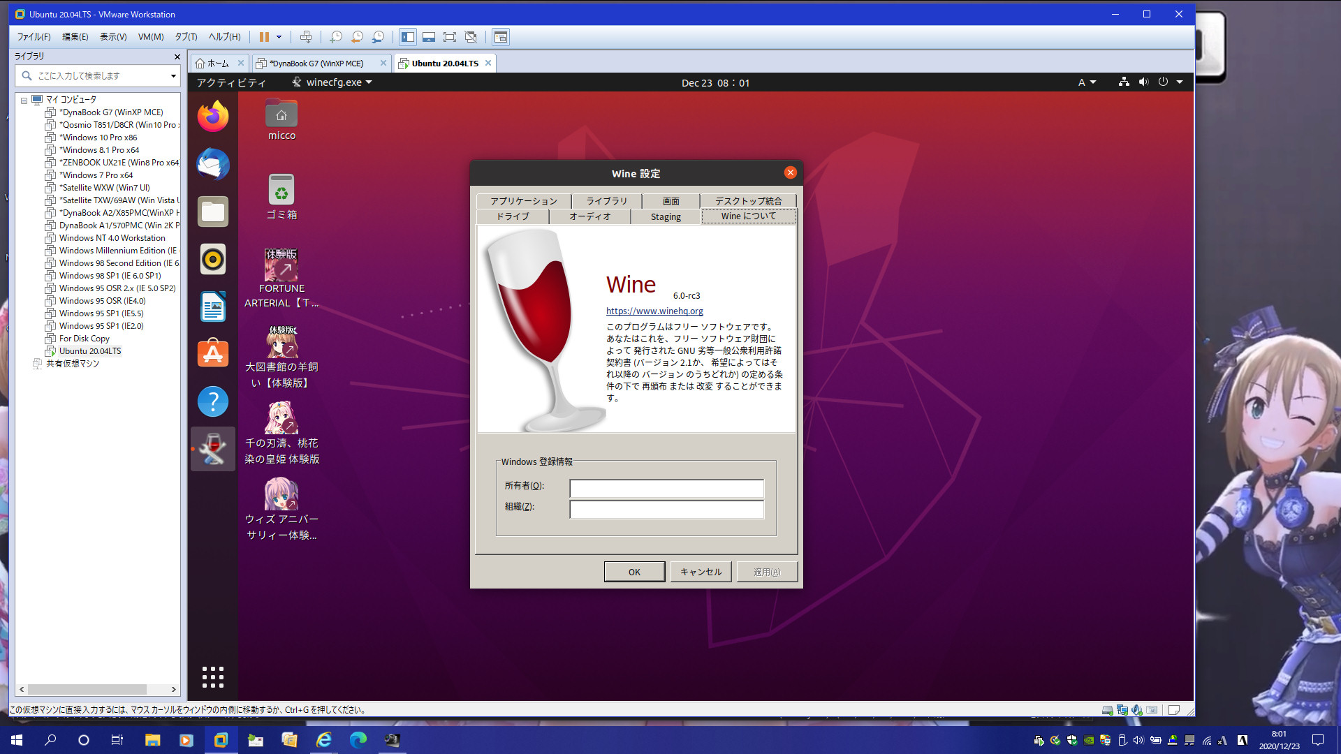The height and width of the screenshot is (754, 1341).
Task: Show applications grid in Ubuntu dock
Action: [x=213, y=677]
